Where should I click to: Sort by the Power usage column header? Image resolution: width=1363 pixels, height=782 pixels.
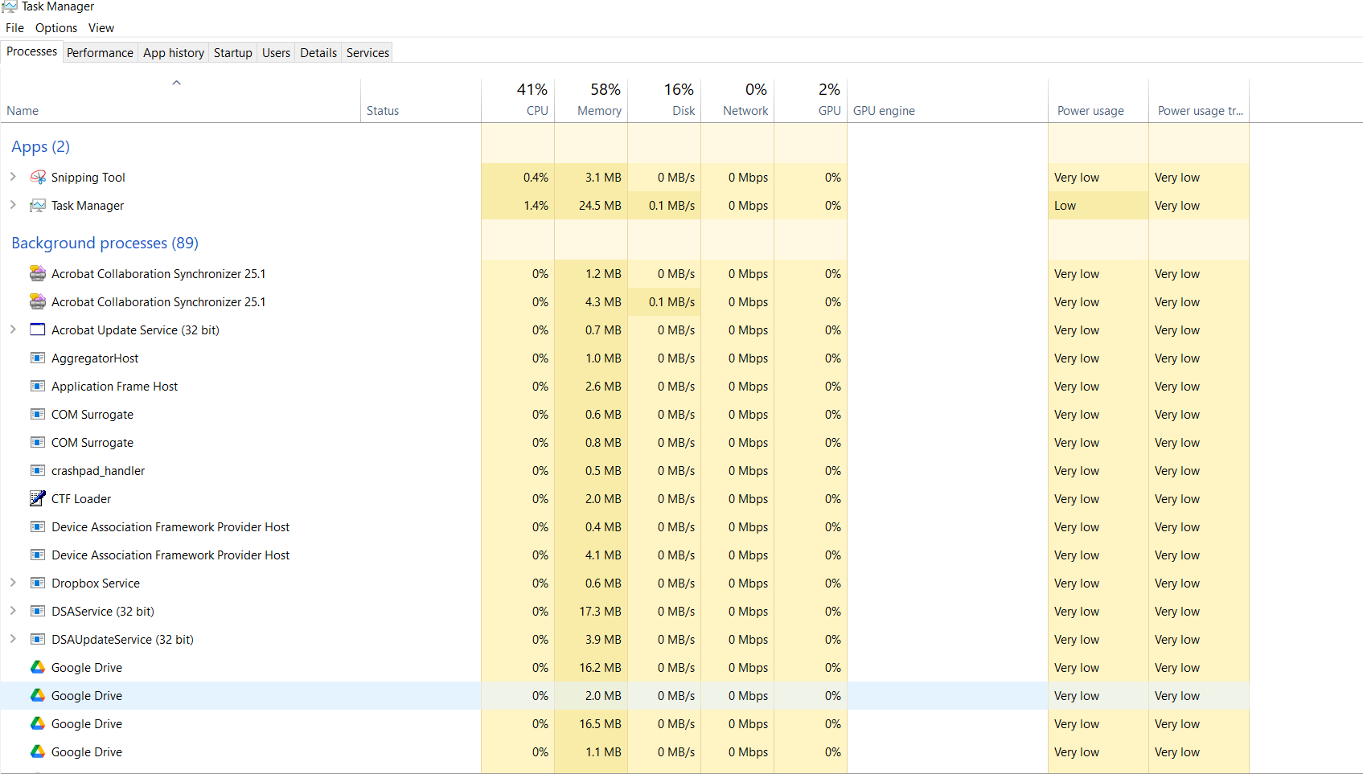pos(1098,100)
